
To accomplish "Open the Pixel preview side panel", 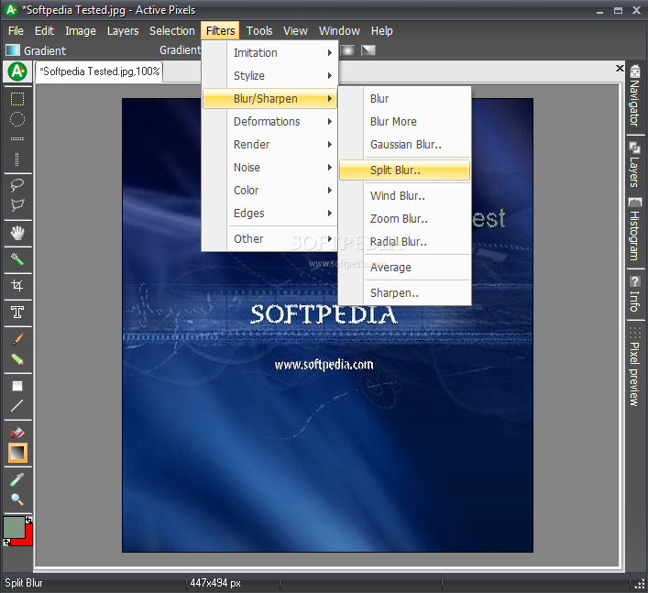I will (635, 367).
